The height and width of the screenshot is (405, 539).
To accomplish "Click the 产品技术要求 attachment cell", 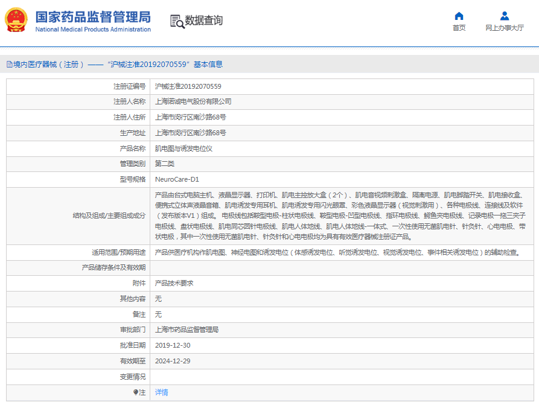I will click(x=174, y=282).
